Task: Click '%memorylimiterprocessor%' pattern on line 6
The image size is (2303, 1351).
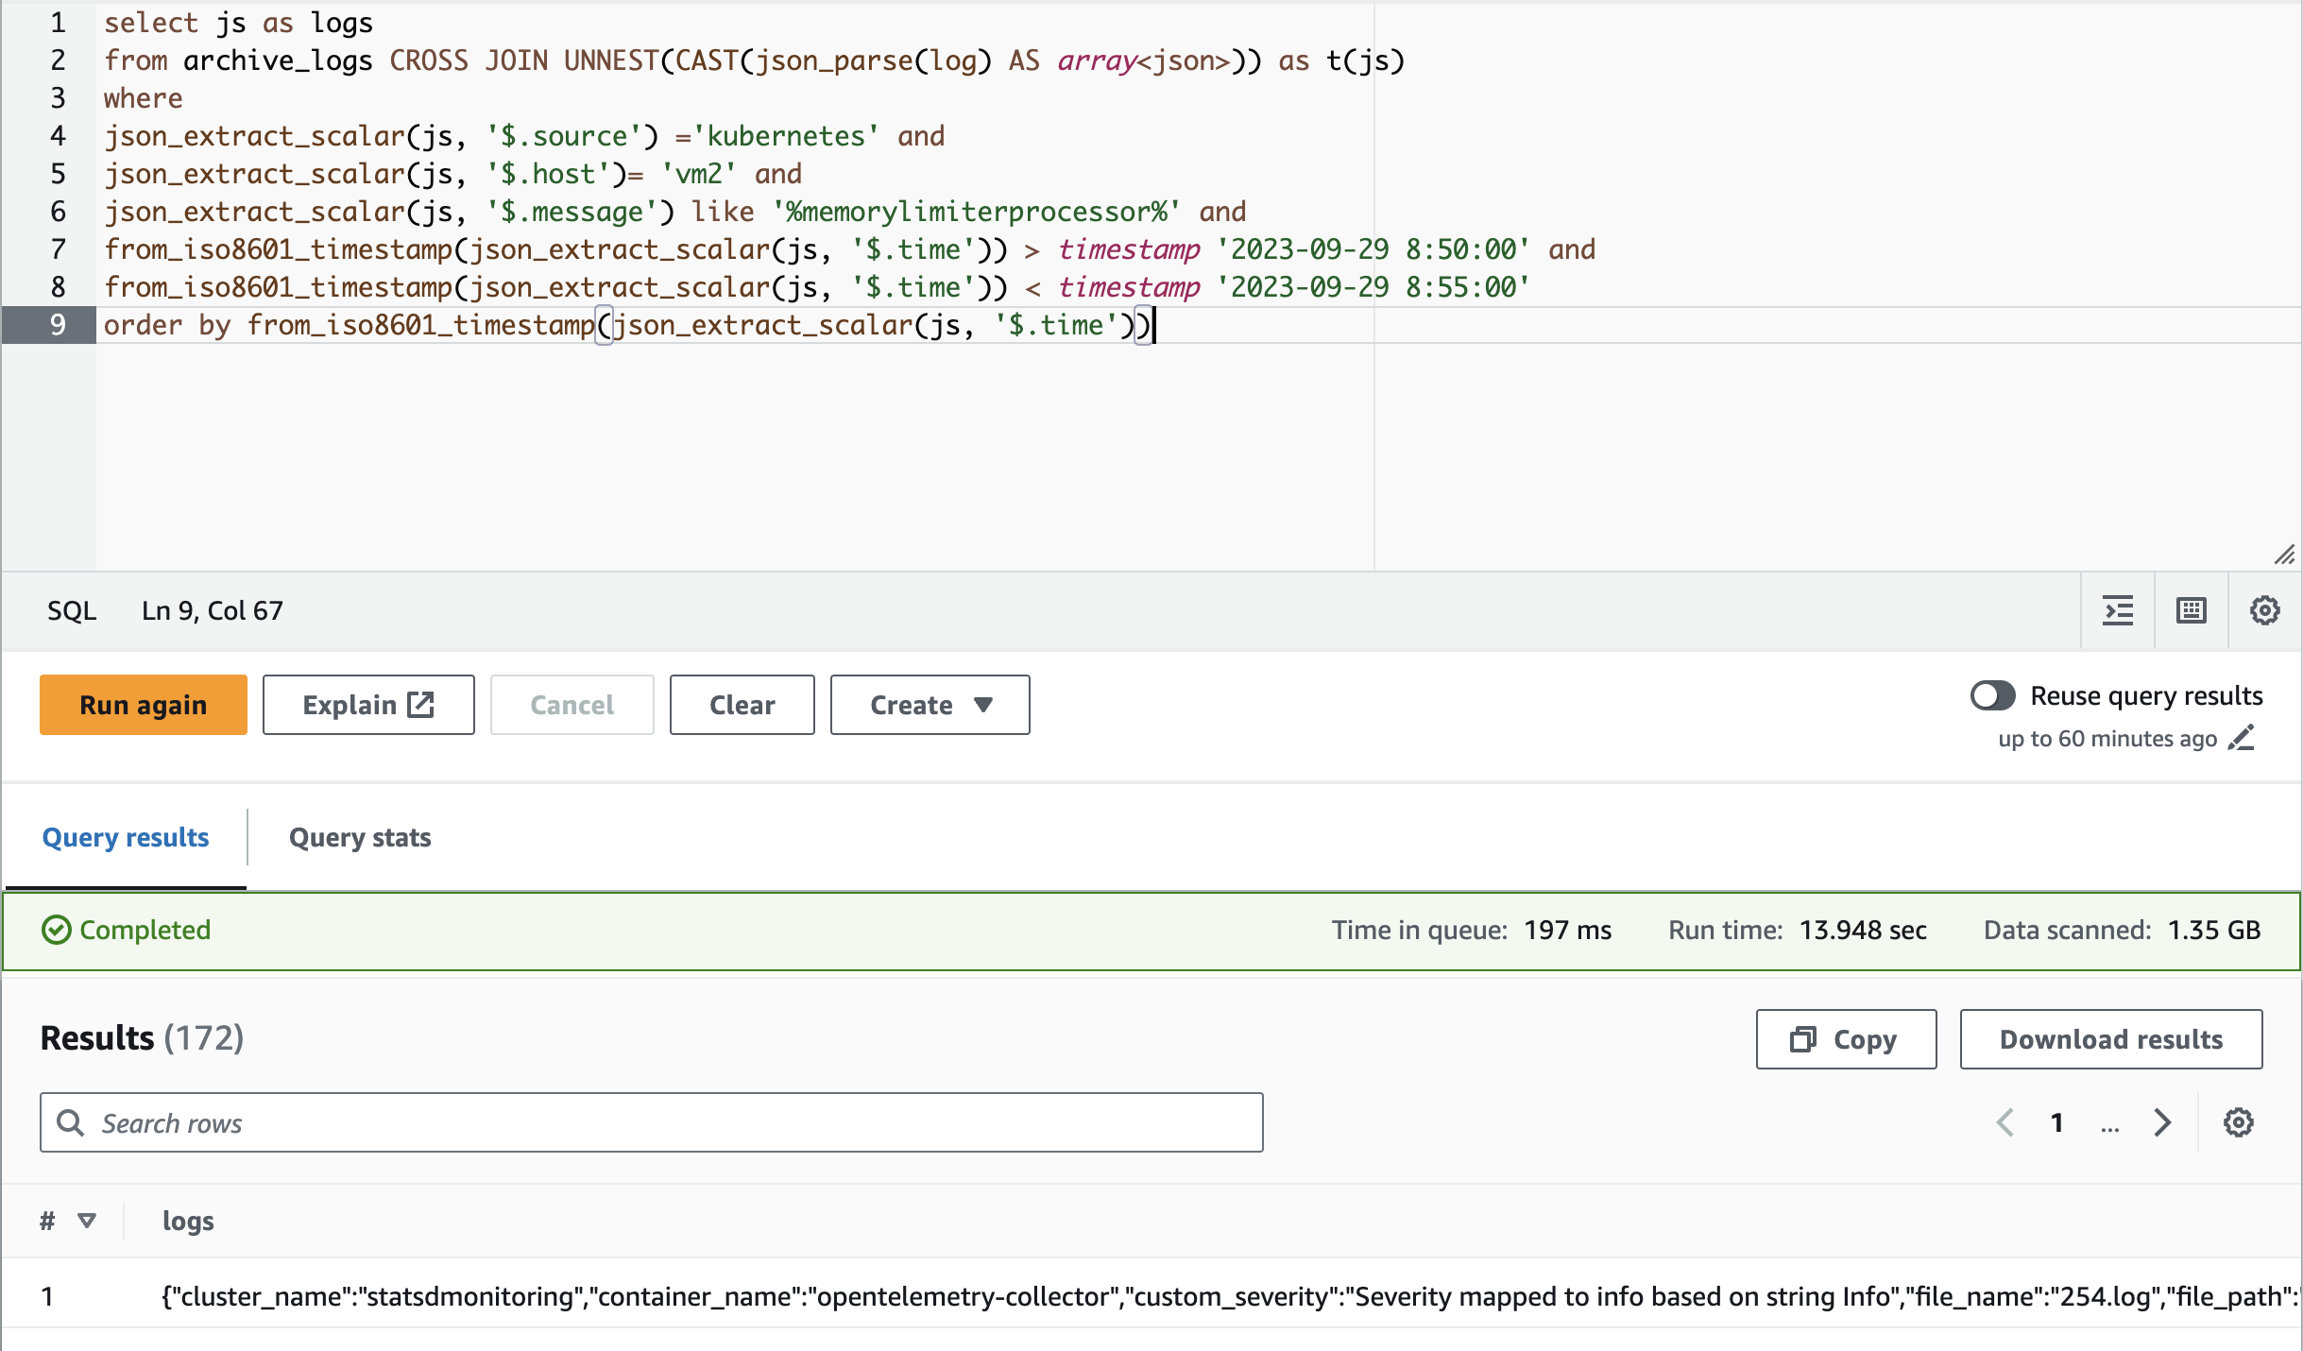Action: [976, 212]
